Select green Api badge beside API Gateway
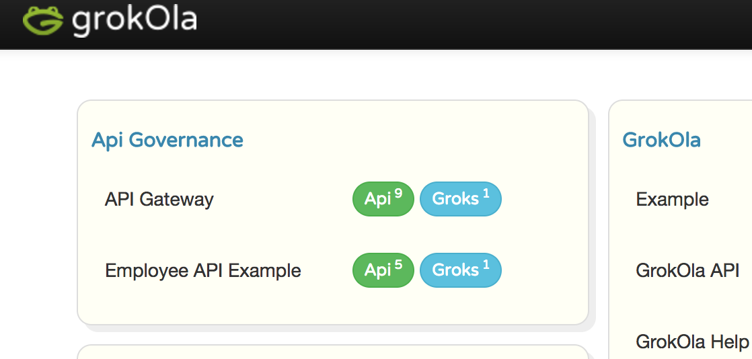The width and height of the screenshot is (752, 359). tap(383, 199)
